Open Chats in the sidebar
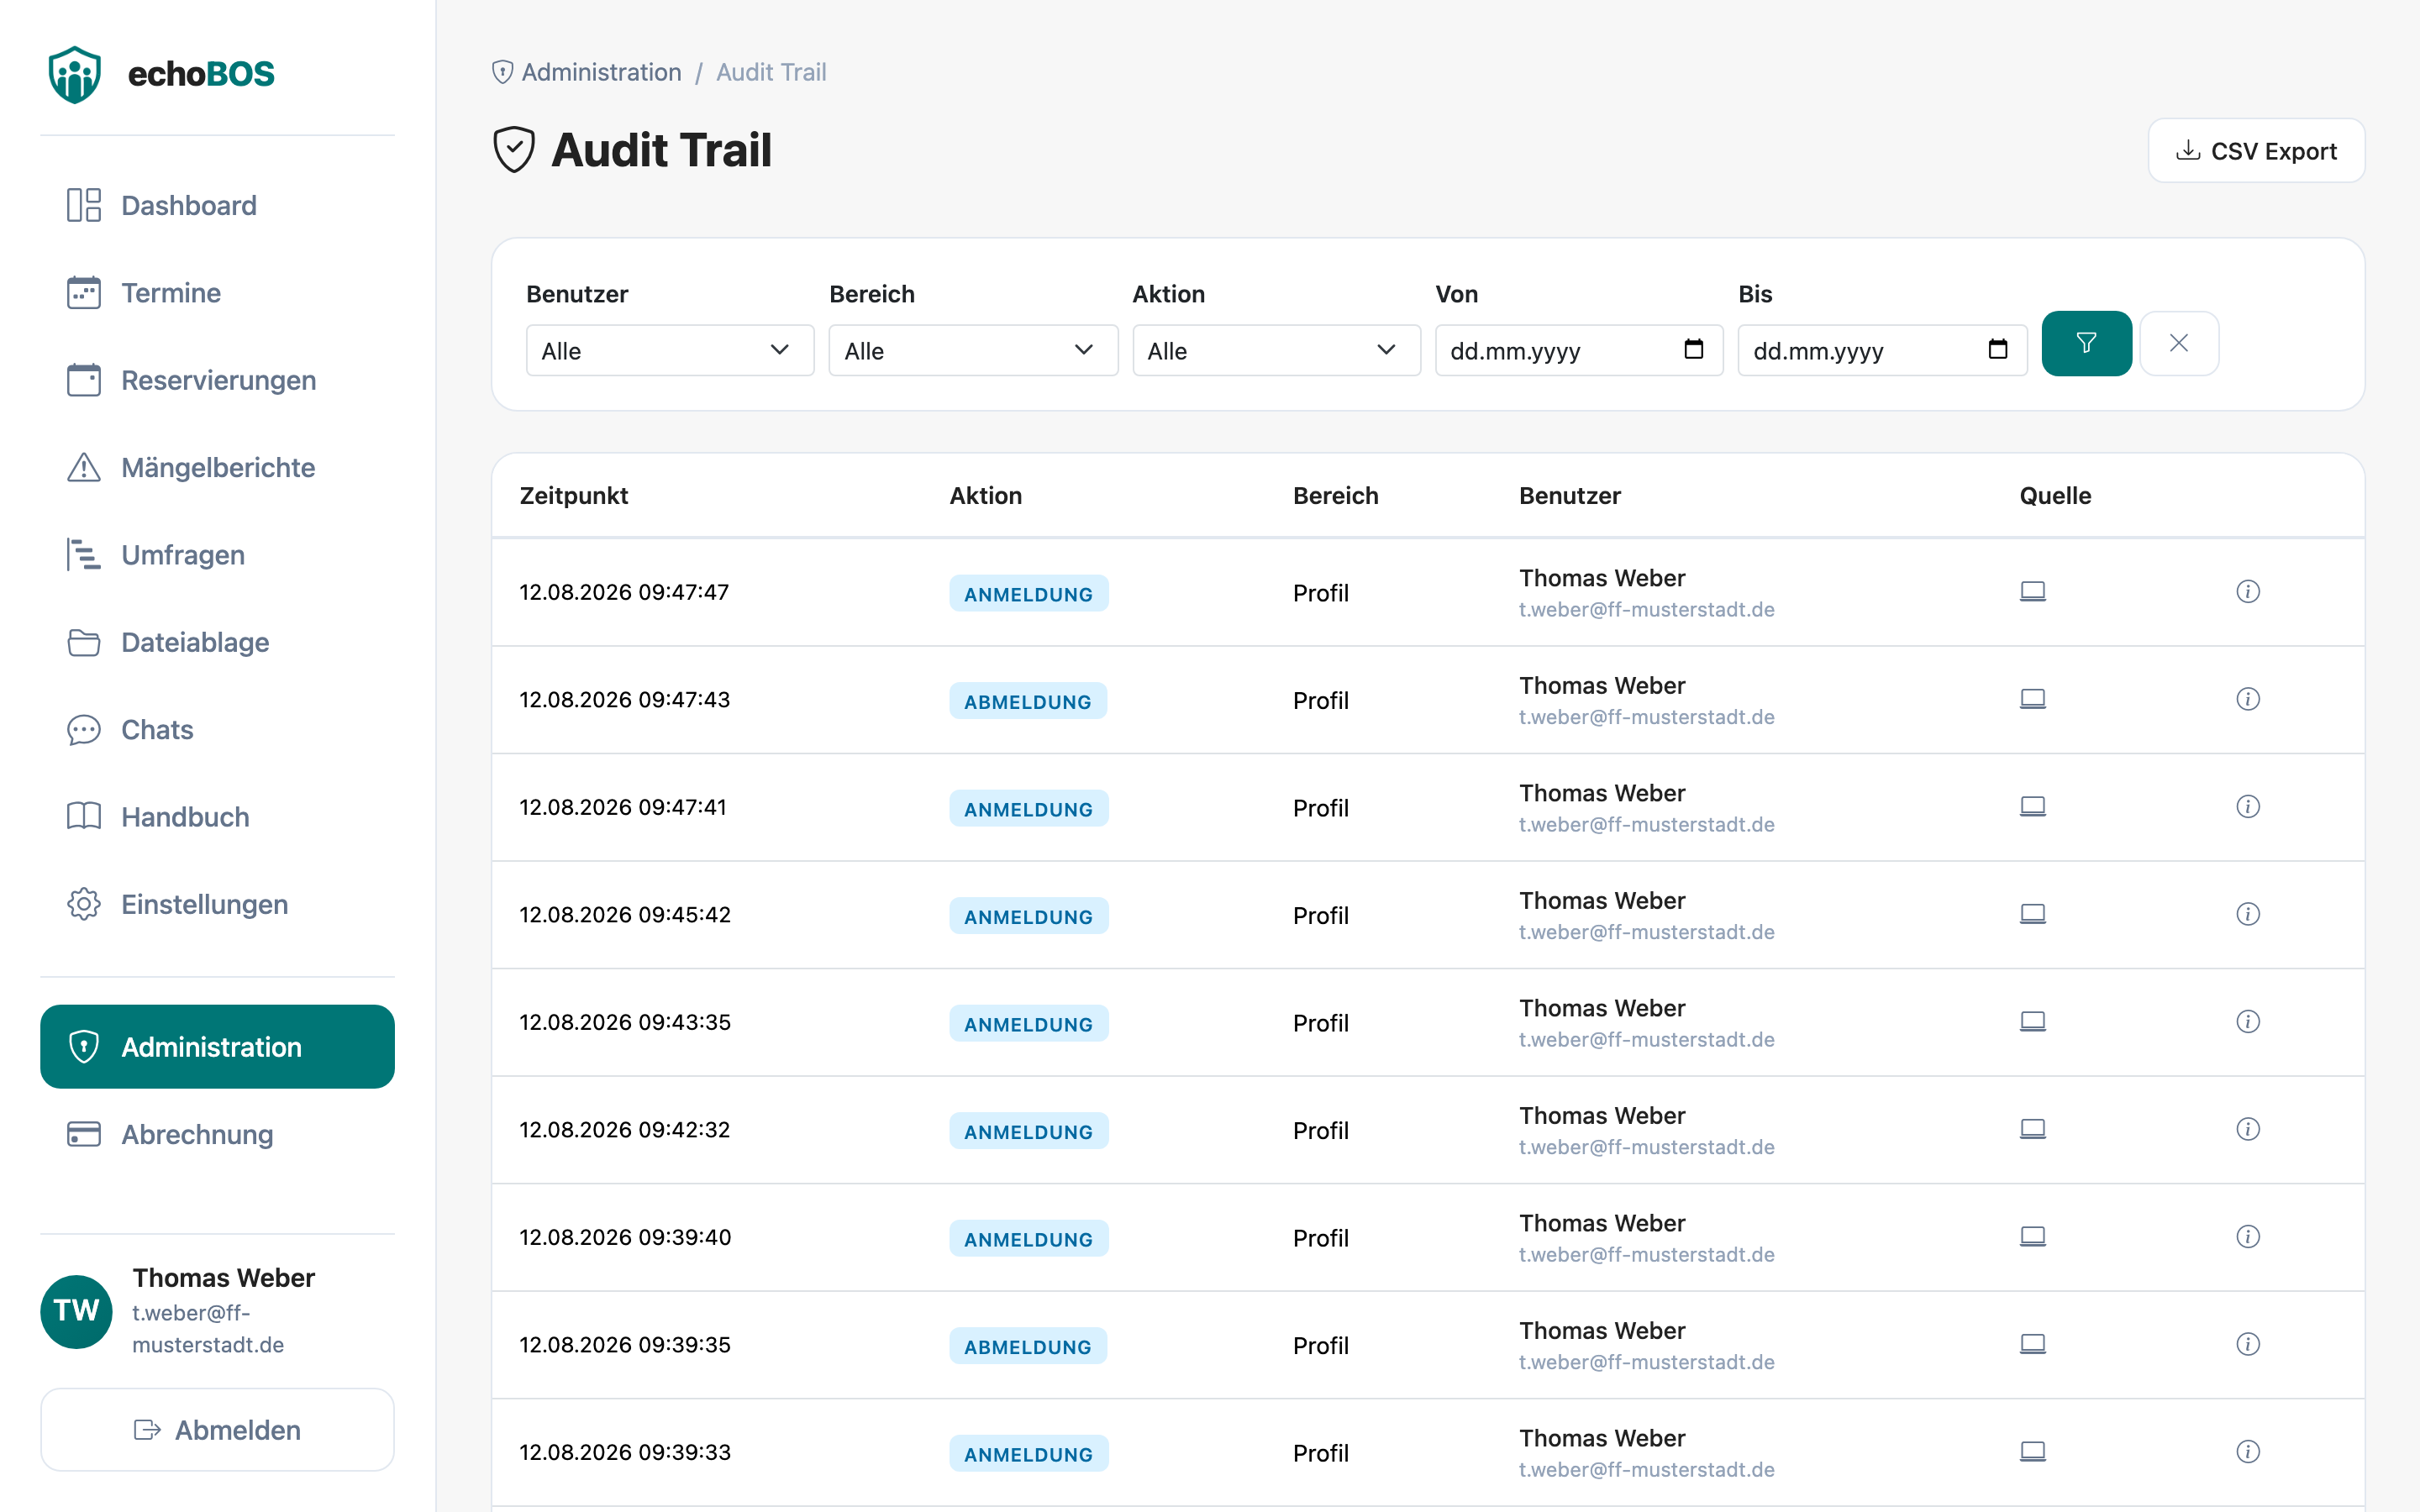Image resolution: width=2420 pixels, height=1512 pixels. tap(217, 729)
